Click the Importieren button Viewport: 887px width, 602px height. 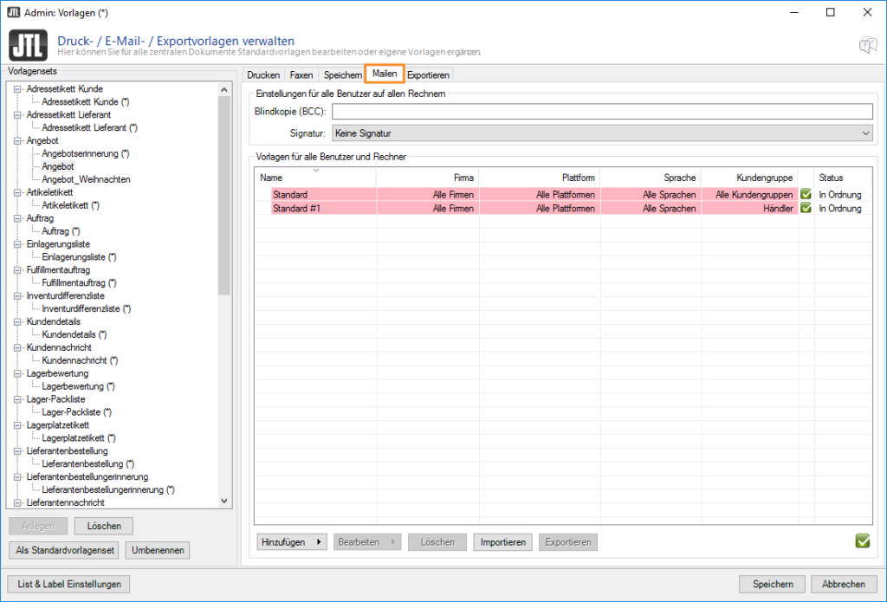coord(503,542)
